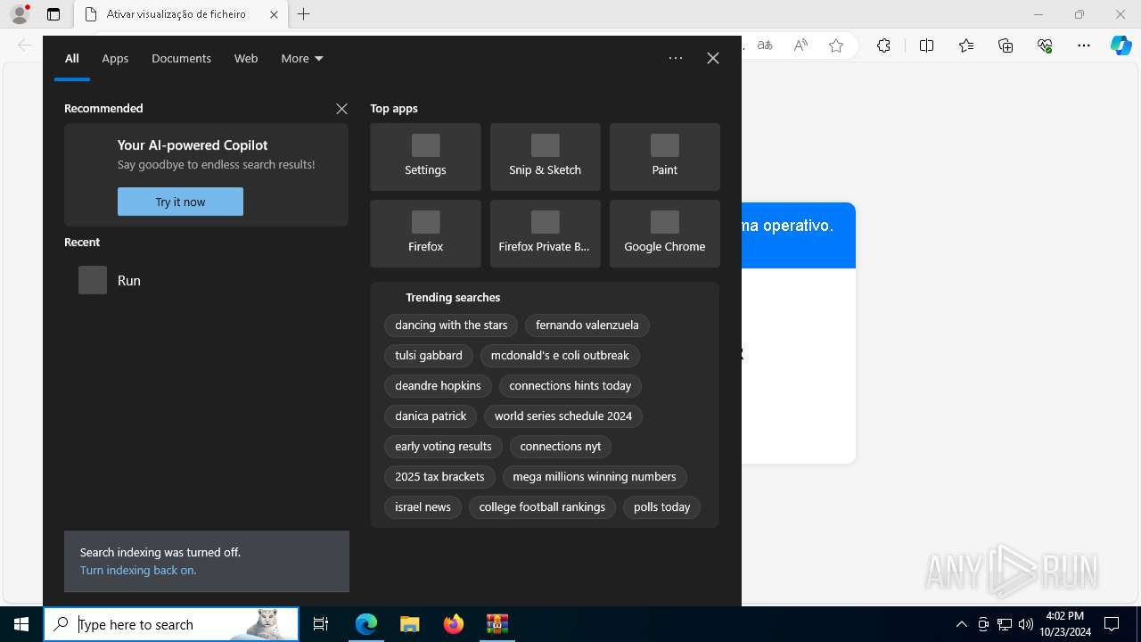Open Edge Favorites list
Image resolution: width=1141 pixels, height=642 pixels.
click(x=966, y=45)
